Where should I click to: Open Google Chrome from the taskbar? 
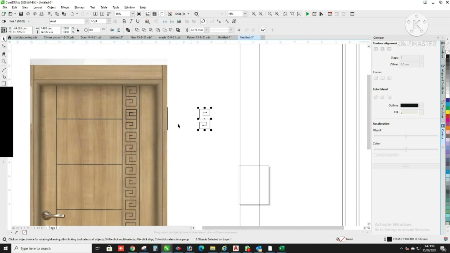pyautogui.click(x=132, y=248)
